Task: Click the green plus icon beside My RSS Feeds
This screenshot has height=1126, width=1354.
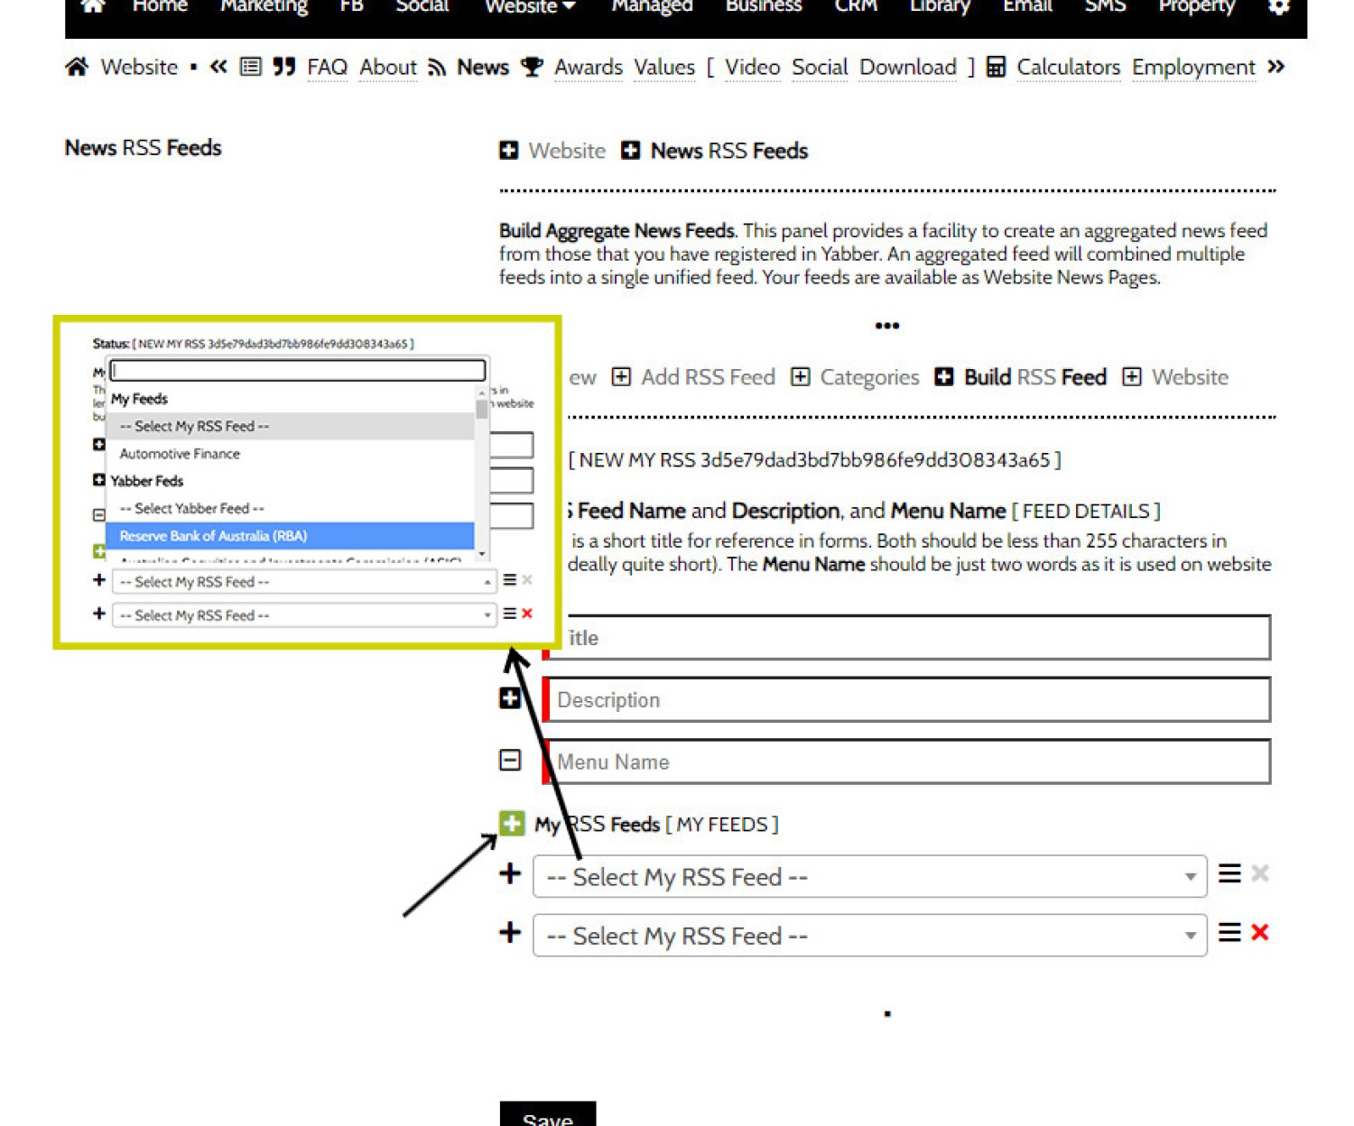Action: (x=511, y=823)
